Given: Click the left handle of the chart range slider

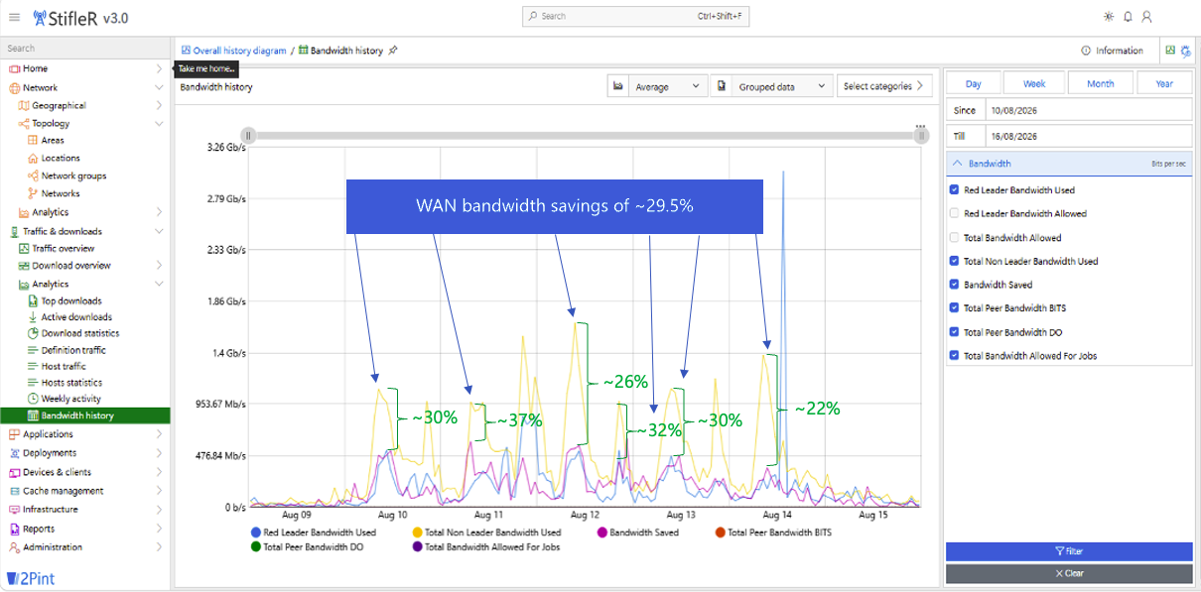Looking at the screenshot, I should pos(249,136).
